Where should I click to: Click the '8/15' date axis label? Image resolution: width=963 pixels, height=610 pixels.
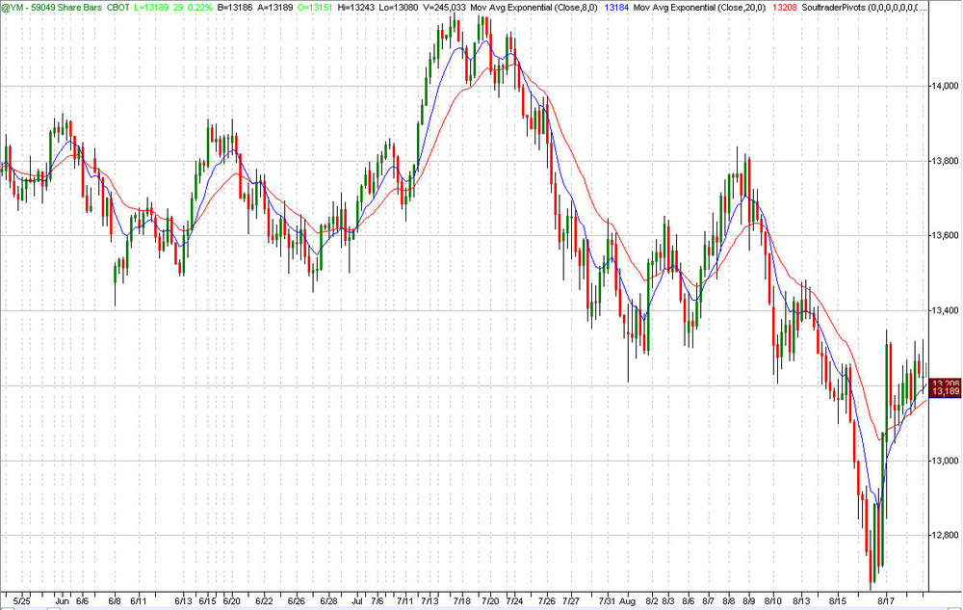838,600
